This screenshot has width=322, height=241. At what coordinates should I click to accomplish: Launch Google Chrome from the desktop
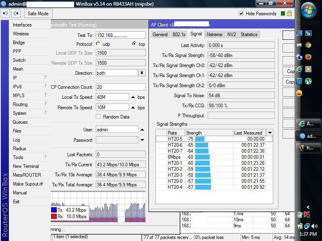[308, 45]
